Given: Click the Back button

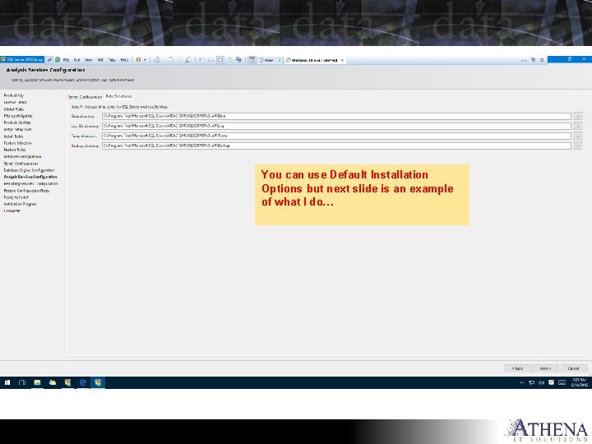Looking at the screenshot, I should coord(517,368).
